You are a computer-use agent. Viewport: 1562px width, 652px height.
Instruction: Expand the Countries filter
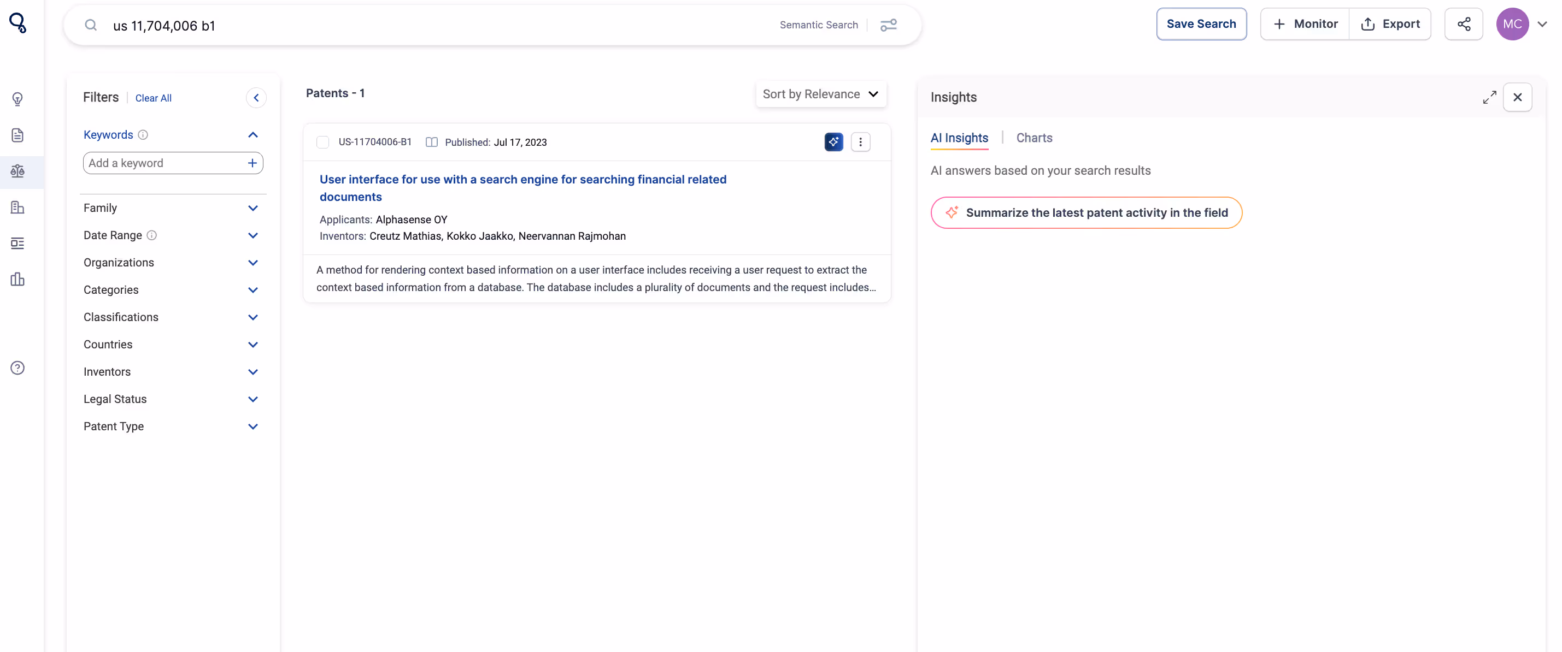[x=253, y=344]
